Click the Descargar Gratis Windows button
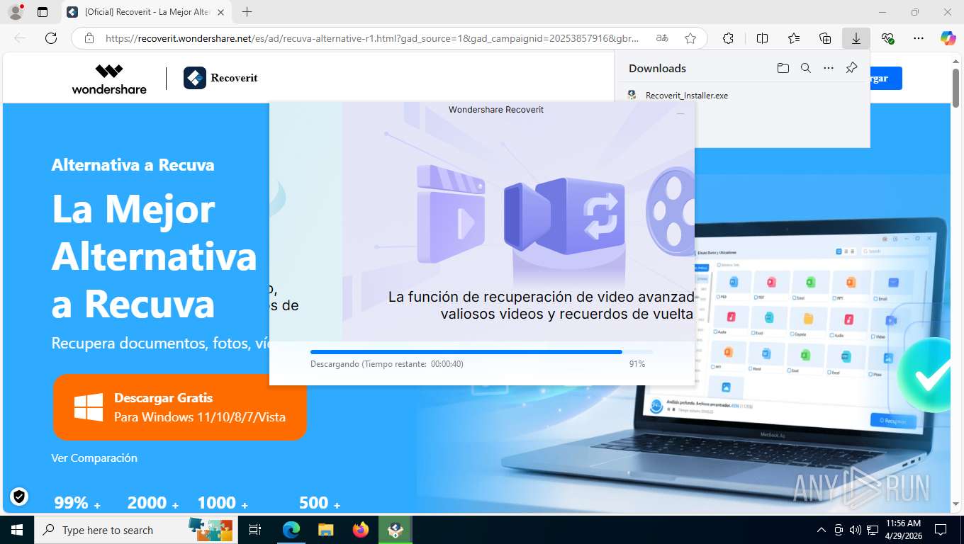This screenshot has height=544, width=964. click(x=180, y=407)
